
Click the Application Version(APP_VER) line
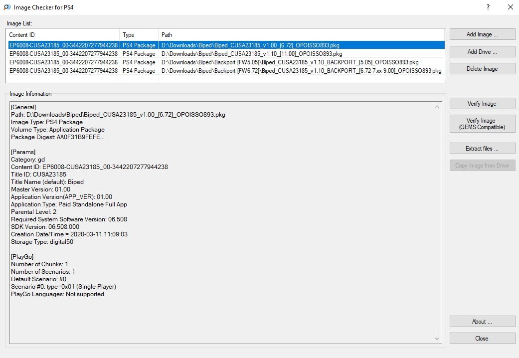(x=61, y=197)
